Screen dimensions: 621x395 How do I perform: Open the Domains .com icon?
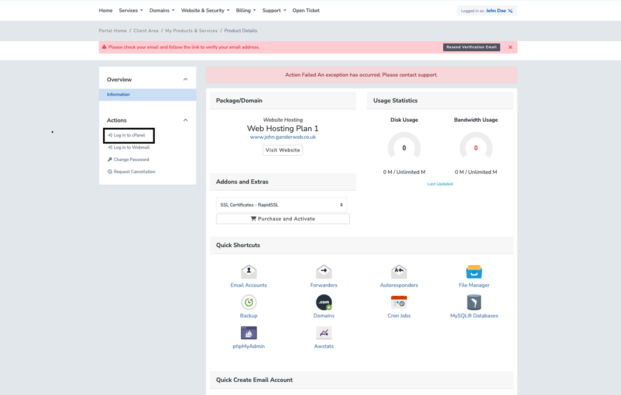[324, 302]
